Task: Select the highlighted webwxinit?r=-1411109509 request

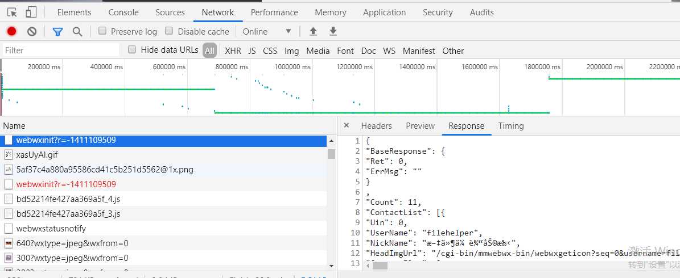Action: point(163,141)
